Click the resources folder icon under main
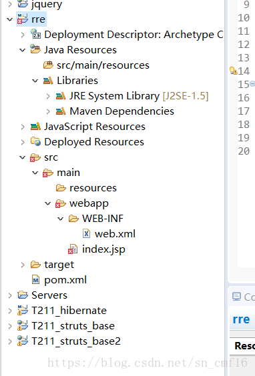The height and width of the screenshot is (376, 255). [61, 188]
